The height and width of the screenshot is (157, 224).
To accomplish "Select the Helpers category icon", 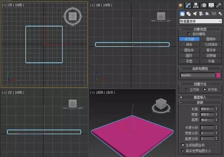I will tap(207, 14).
